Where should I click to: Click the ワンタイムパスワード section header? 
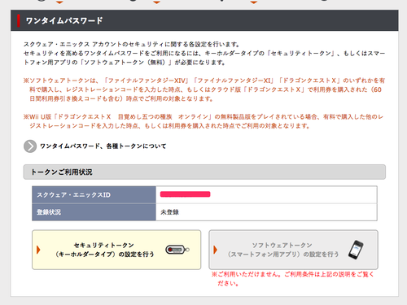[x=204, y=20]
